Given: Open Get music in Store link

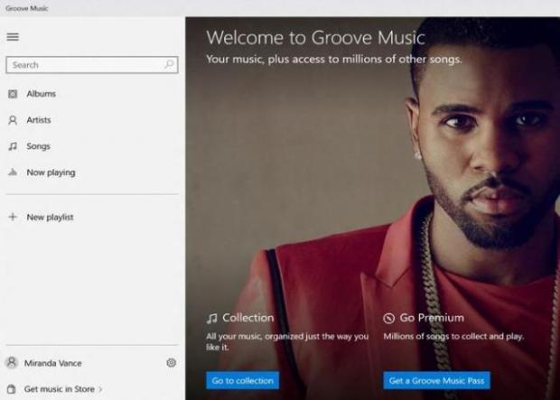Looking at the screenshot, I should pyautogui.click(x=60, y=389).
